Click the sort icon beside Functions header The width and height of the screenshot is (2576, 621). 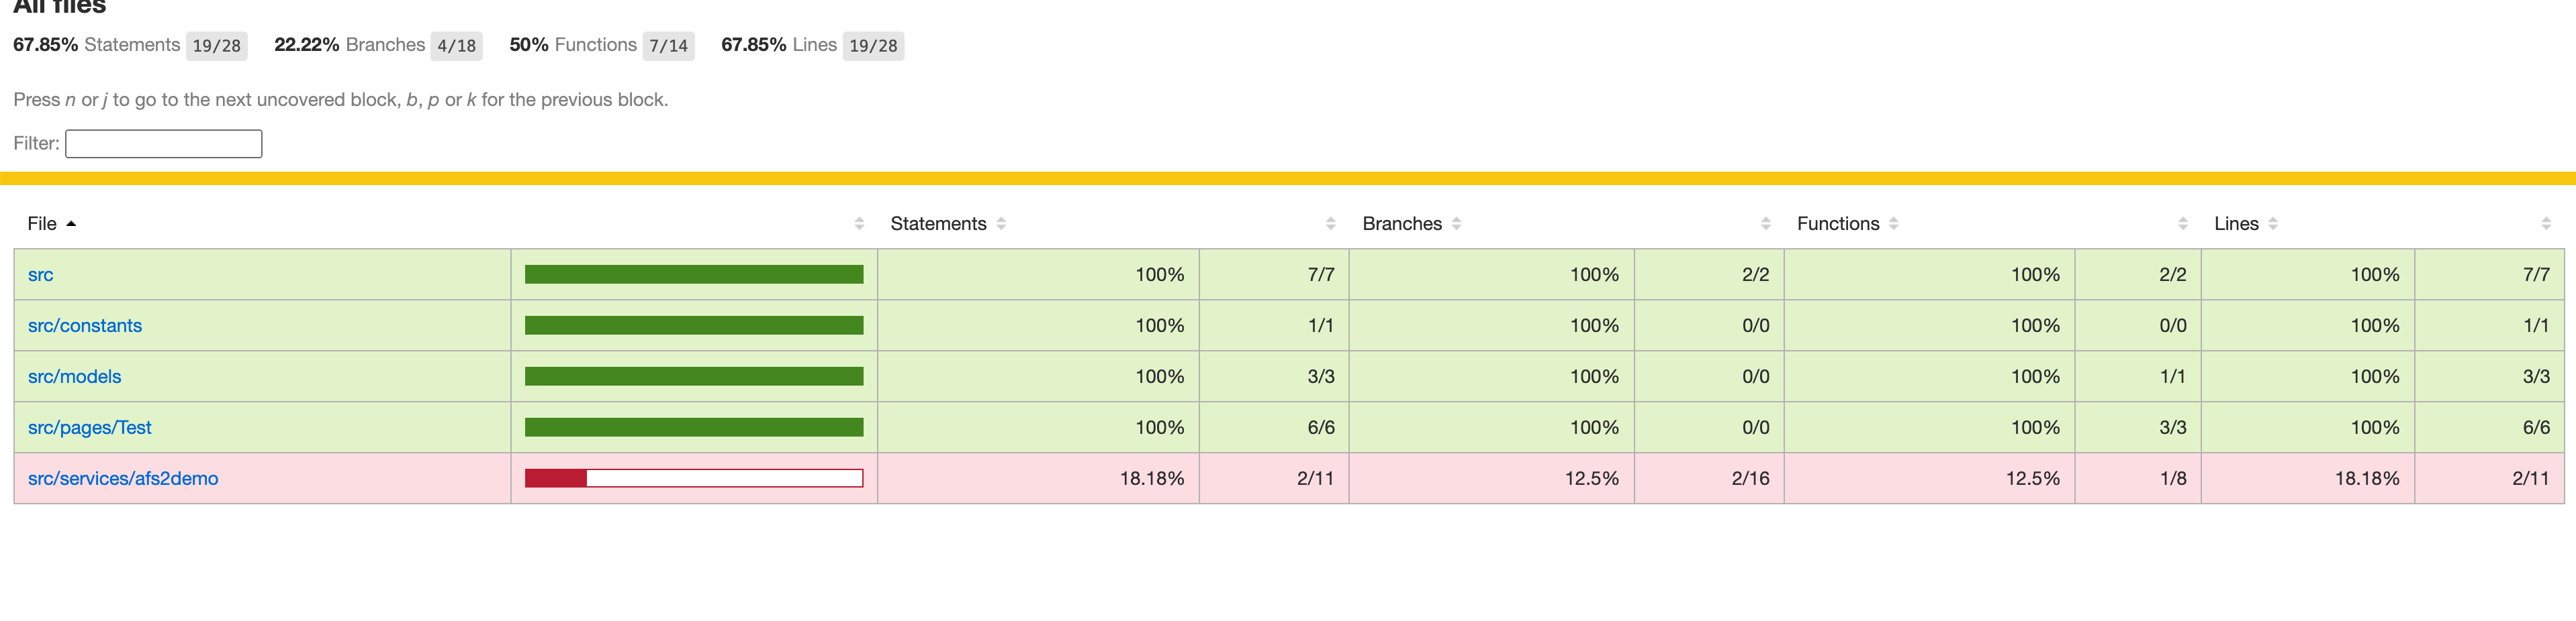point(1893,223)
